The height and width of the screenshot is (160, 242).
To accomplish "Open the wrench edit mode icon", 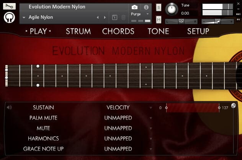I will pyautogui.click(x=9, y=7).
